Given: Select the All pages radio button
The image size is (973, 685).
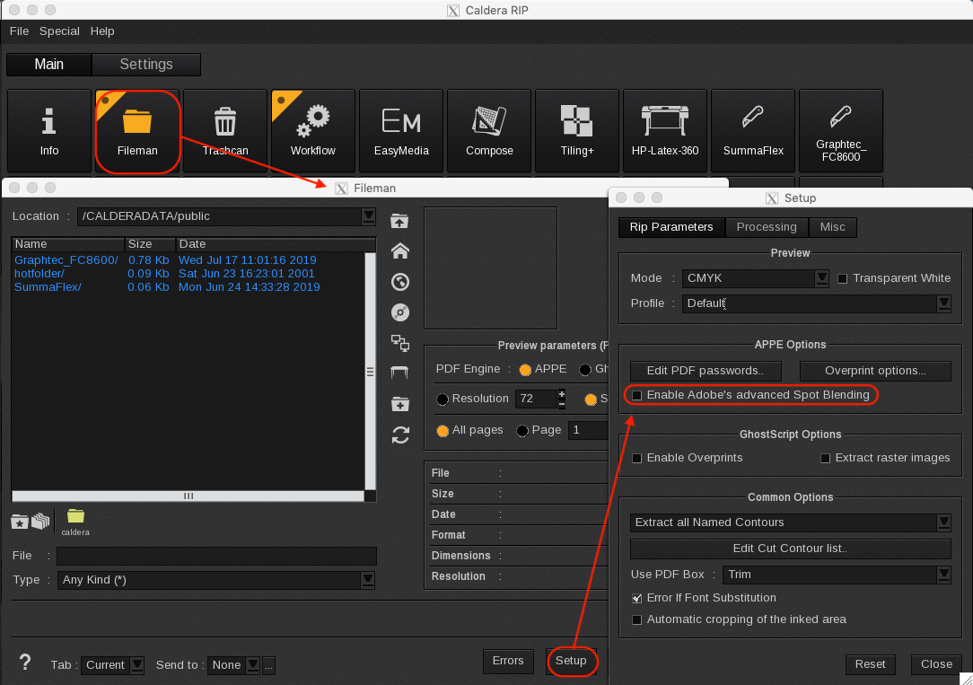Looking at the screenshot, I should (443, 431).
